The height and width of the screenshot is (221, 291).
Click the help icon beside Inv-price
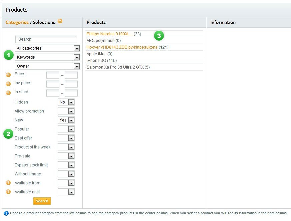(x=8, y=84)
